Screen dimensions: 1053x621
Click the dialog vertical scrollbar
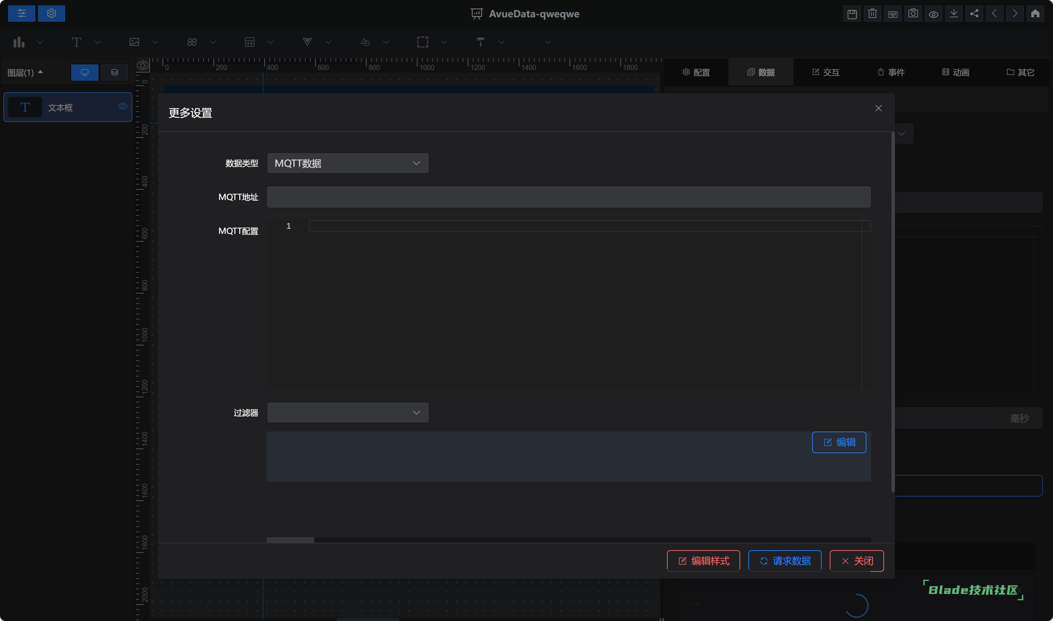(x=893, y=312)
